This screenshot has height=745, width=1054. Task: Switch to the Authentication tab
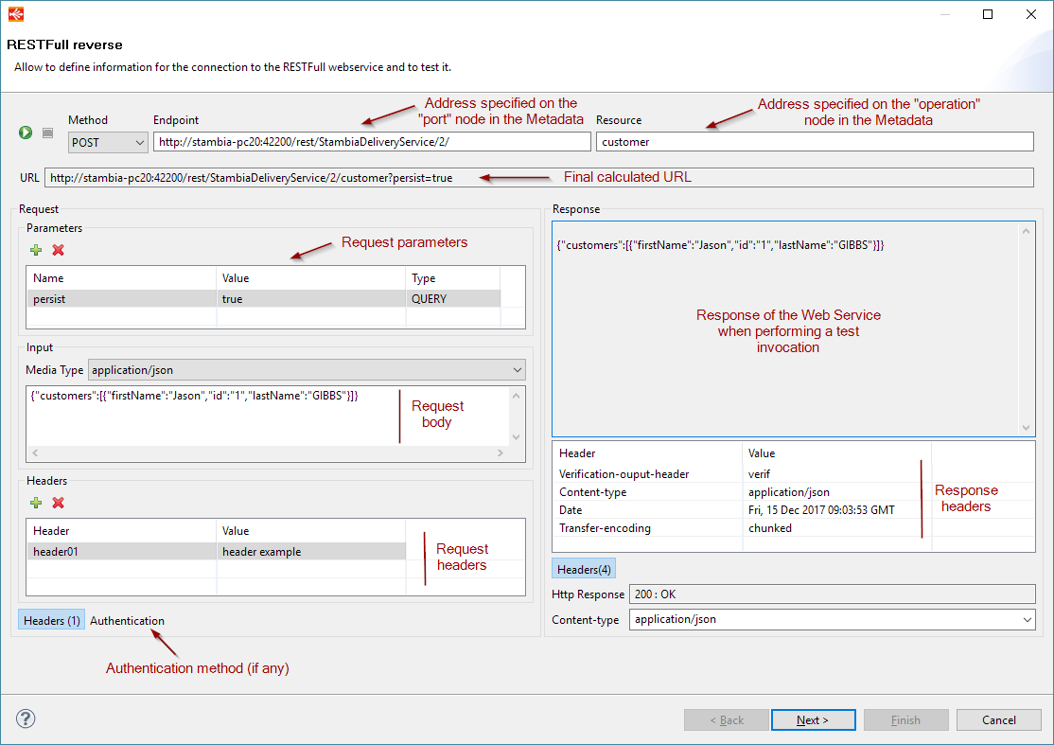pyautogui.click(x=127, y=620)
